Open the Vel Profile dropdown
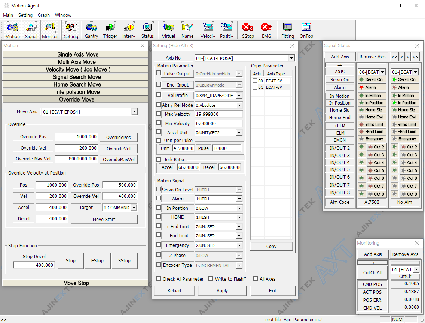Image resolution: width=425 pixels, height=323 pixels. [239, 96]
